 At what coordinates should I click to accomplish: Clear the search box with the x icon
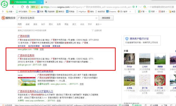click(x=96, y=18)
